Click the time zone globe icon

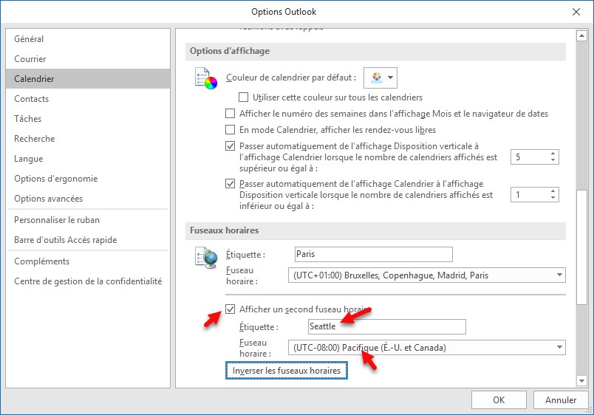click(x=206, y=258)
